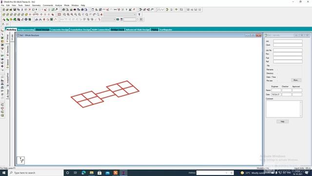
Task: Click the red Display Whole Structure icon
Action: 59,15
